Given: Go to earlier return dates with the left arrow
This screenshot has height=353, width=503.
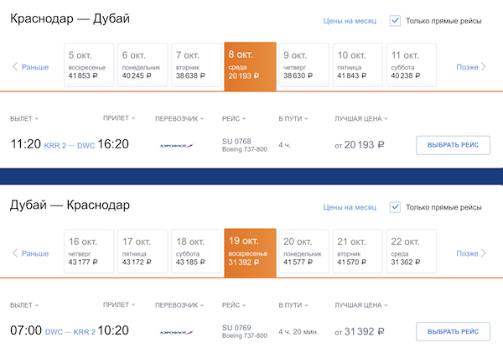Looking at the screenshot, I should tap(15, 253).
